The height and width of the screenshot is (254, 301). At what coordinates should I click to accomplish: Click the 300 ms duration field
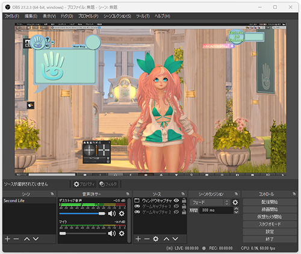coord(216,210)
